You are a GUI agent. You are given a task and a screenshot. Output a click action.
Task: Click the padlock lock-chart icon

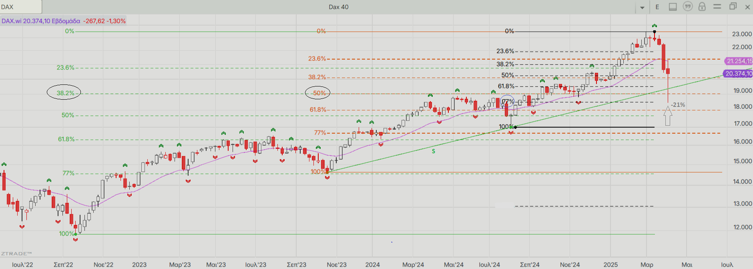tap(702, 7)
